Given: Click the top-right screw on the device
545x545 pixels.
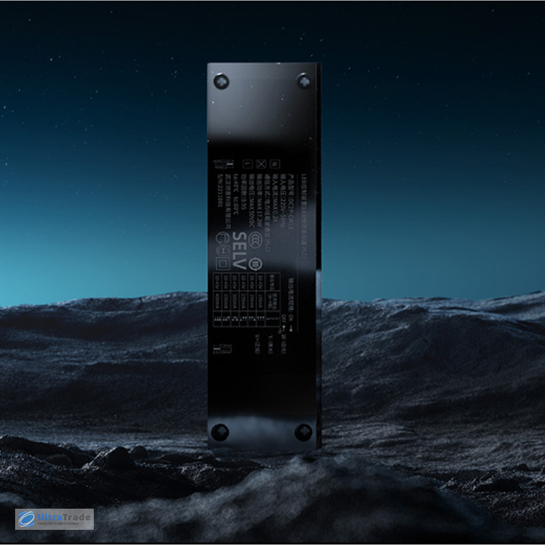Looking at the screenshot, I should click(x=303, y=81).
